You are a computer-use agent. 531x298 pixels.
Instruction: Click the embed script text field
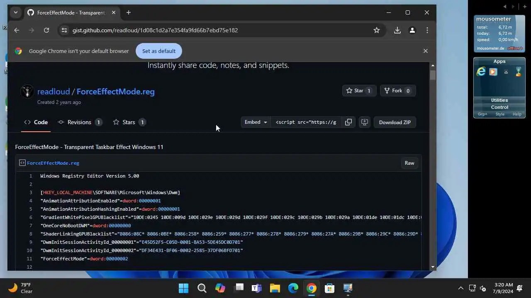[x=306, y=122]
